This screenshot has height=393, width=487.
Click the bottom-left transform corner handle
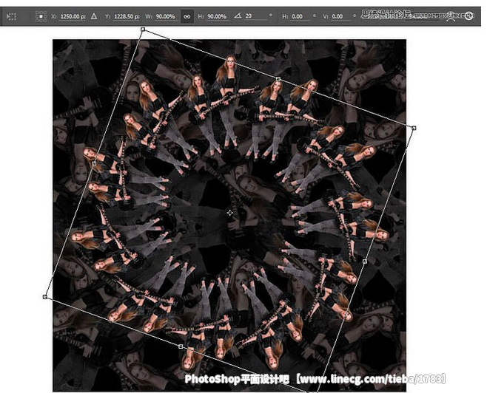pyautogui.click(x=44, y=297)
